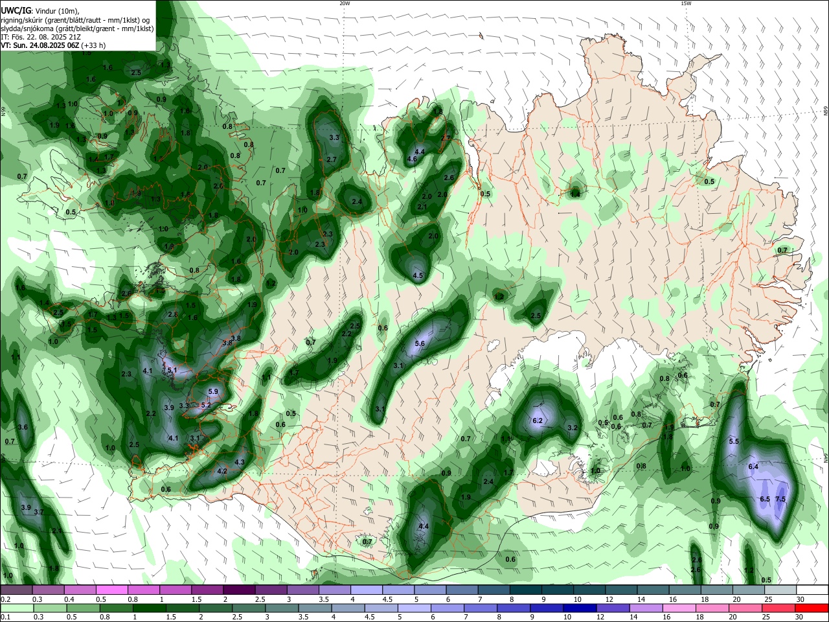Pick the dark blue swatch between 10 and 12 in the bottom legend
This screenshot has width=829, height=622.
580,608
